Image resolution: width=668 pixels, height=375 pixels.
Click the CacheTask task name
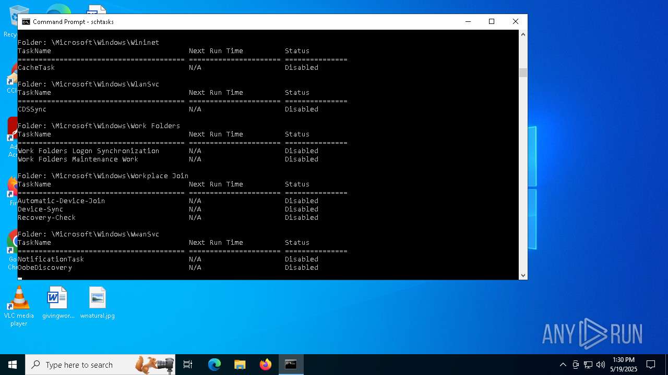(x=37, y=68)
